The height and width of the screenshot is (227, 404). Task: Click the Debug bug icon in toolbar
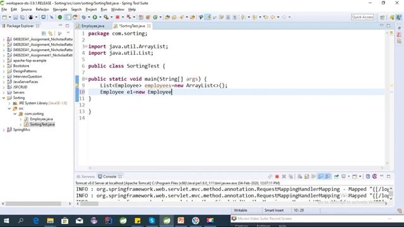pyautogui.click(x=84, y=17)
